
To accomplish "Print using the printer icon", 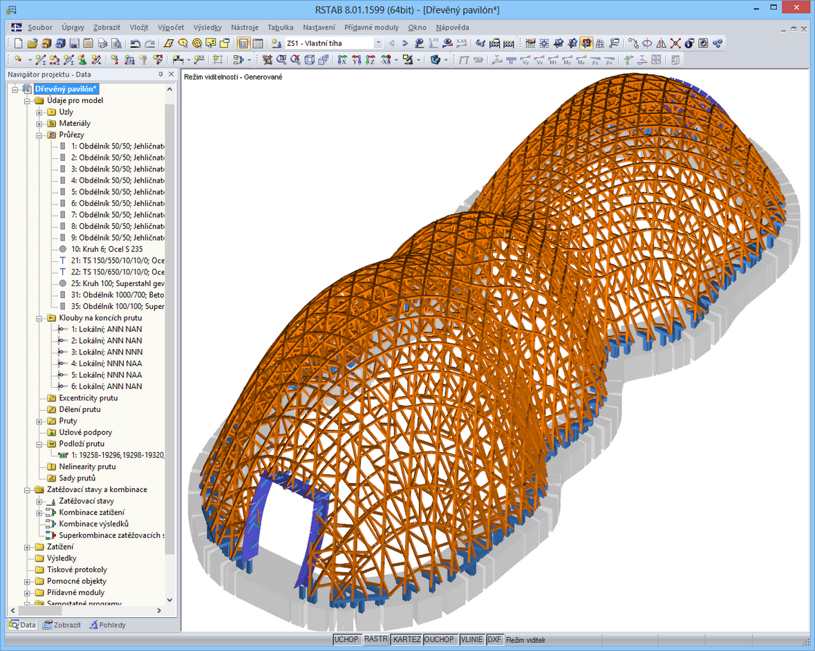I will (102, 43).
